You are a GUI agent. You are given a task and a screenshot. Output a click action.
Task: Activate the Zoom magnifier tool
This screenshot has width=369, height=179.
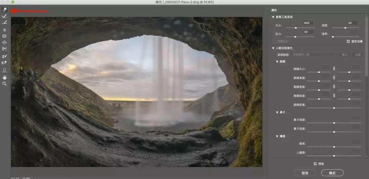tap(5, 83)
